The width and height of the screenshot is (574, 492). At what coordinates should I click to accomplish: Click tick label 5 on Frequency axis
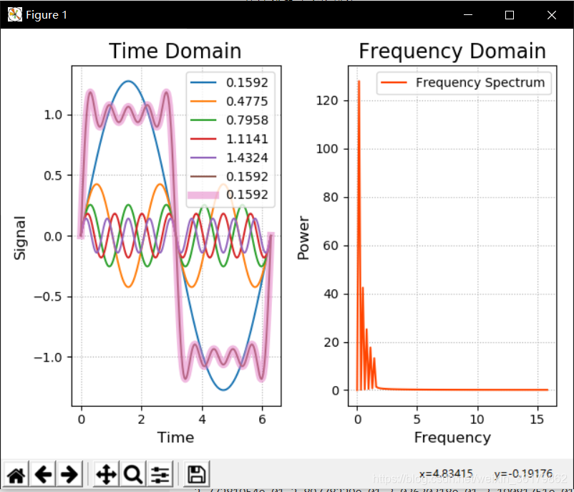tap(417, 420)
